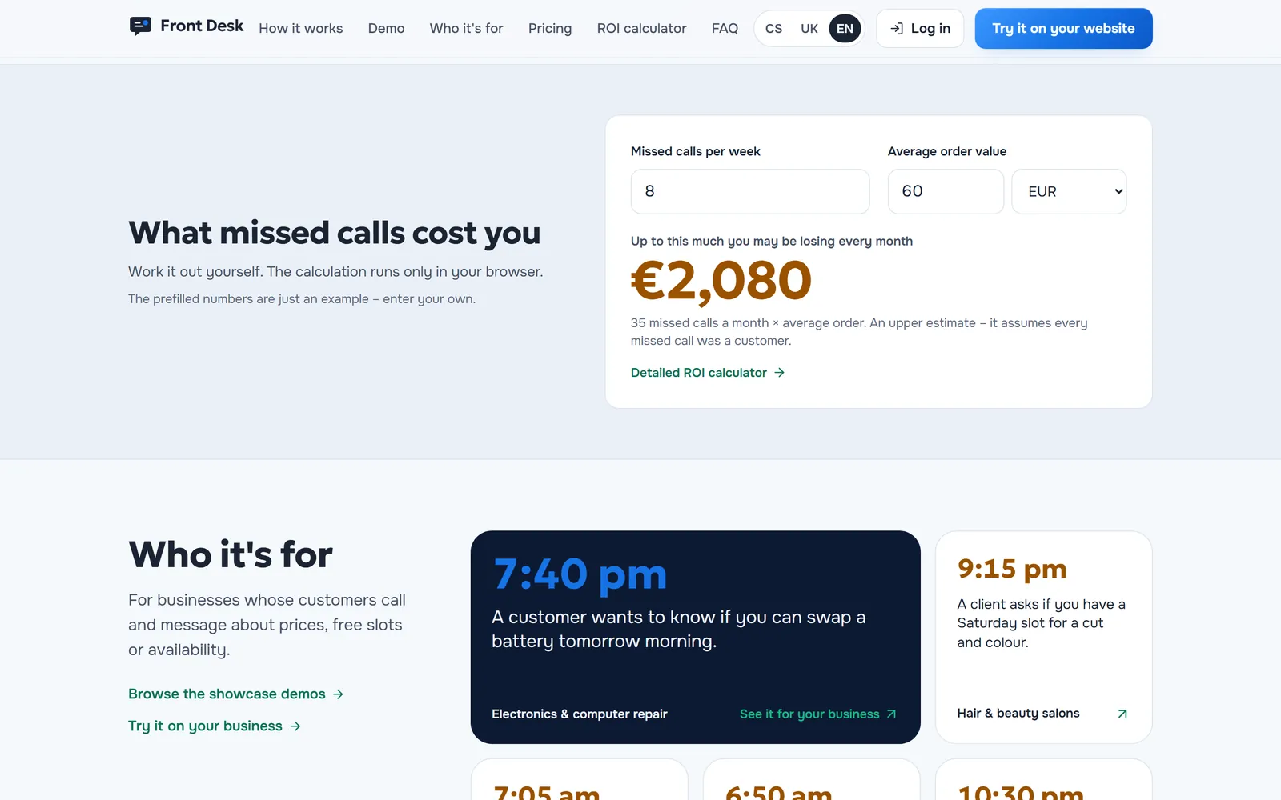This screenshot has height=800, width=1281.
Task: Click the diagonal arrow icon after See it for your business
Action: point(891,714)
